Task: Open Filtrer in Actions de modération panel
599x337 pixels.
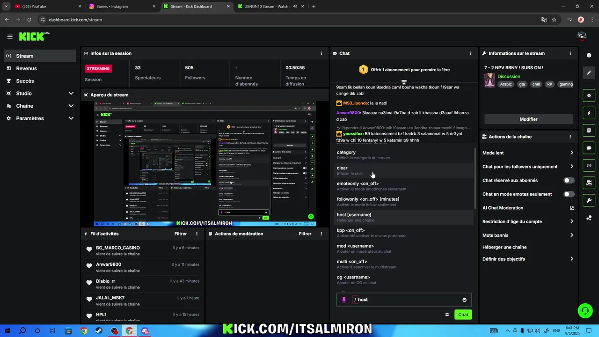Action: click(x=305, y=234)
